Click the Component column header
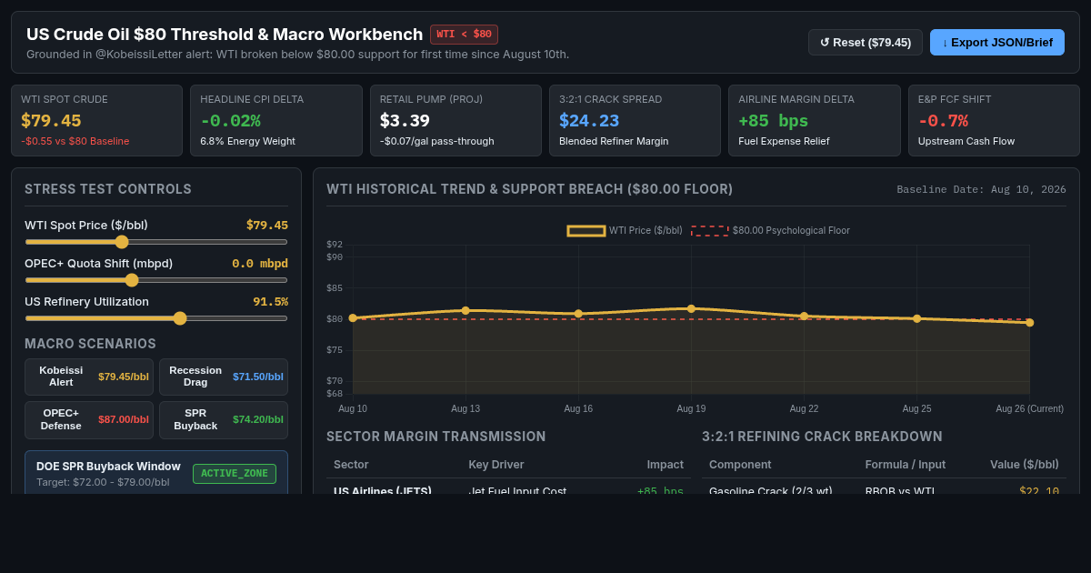 coord(740,465)
